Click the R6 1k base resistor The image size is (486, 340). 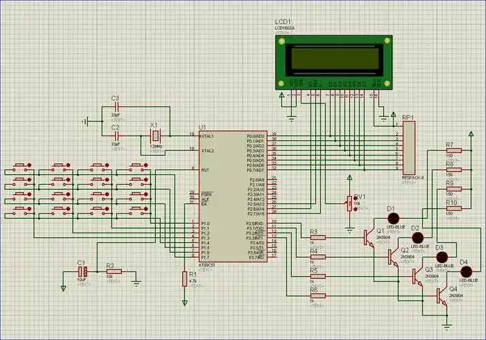pos(317,296)
